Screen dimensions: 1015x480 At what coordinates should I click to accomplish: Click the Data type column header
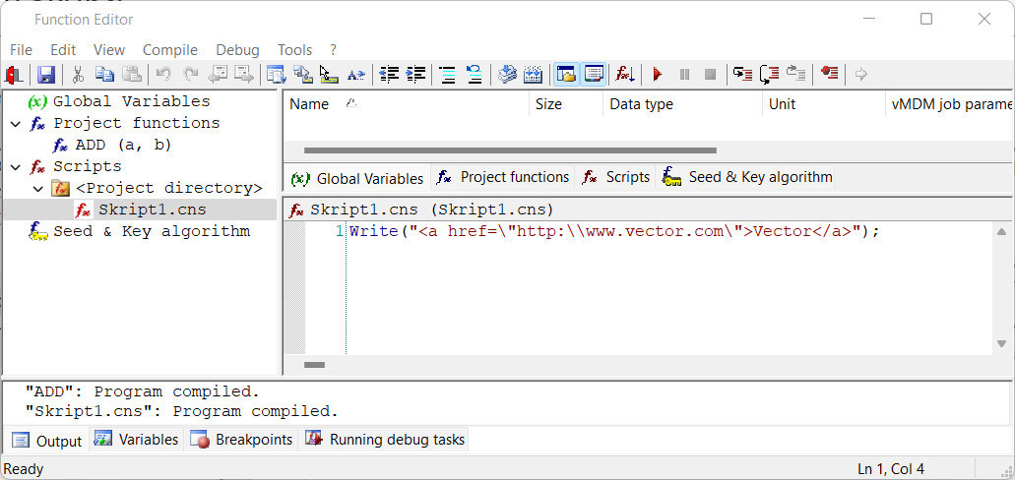point(683,104)
